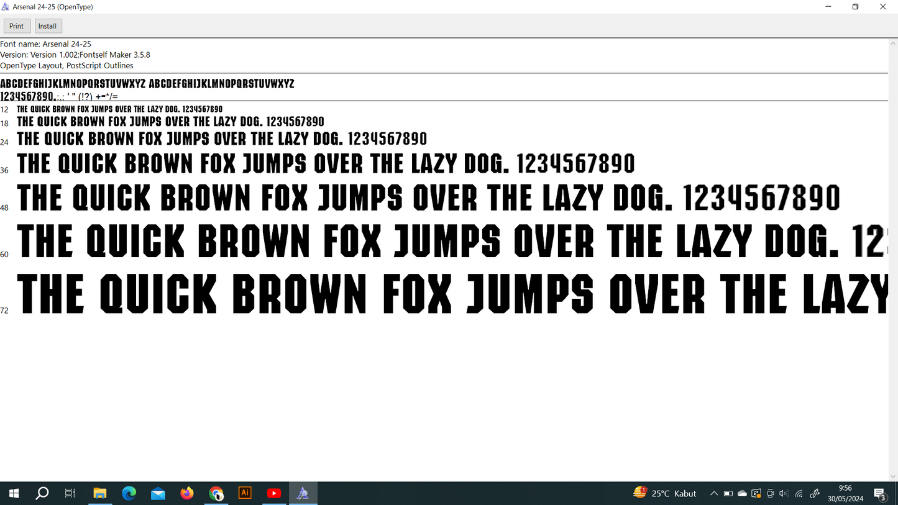Show hidden system tray icons
This screenshot has width=898, height=505.
click(x=714, y=494)
